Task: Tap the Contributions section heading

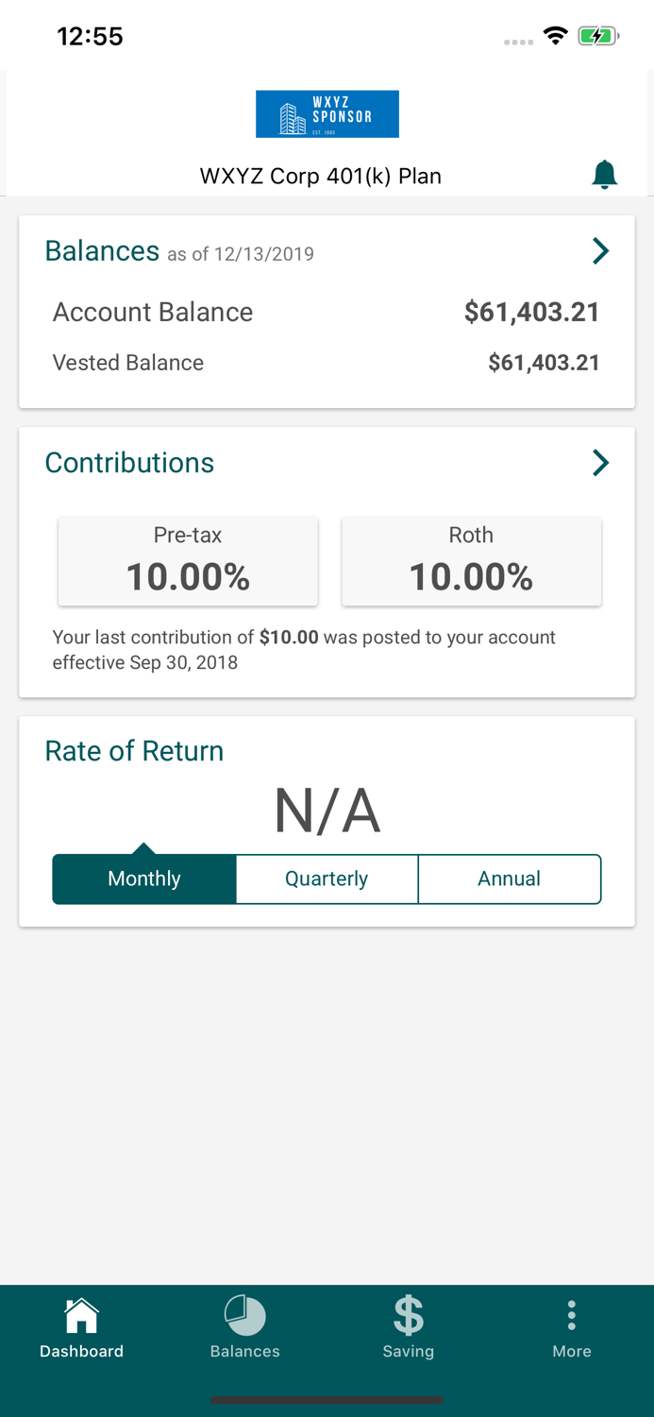Action: tap(130, 463)
